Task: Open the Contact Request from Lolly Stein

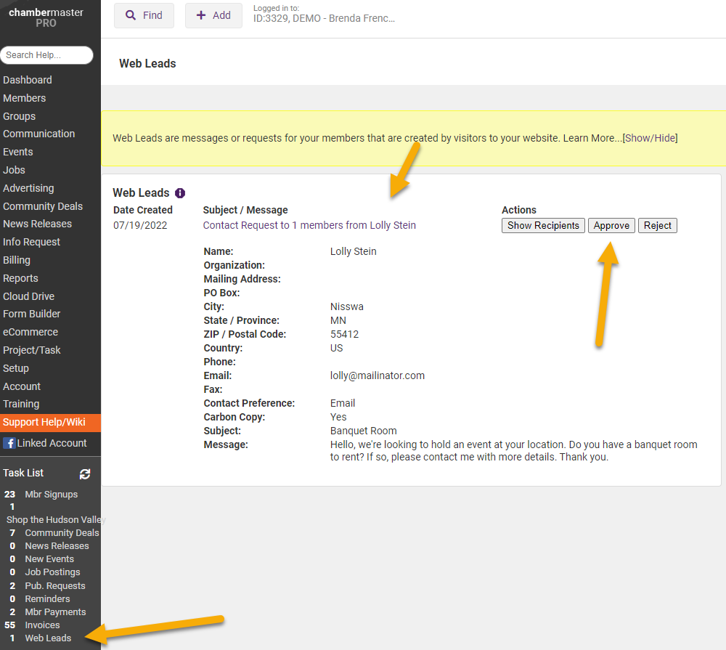Action: (309, 225)
